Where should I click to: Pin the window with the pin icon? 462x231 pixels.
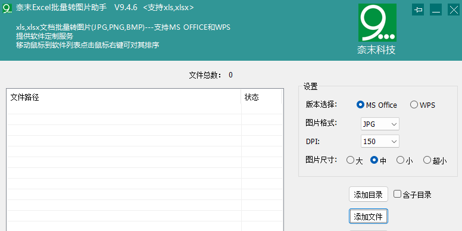(418, 10)
